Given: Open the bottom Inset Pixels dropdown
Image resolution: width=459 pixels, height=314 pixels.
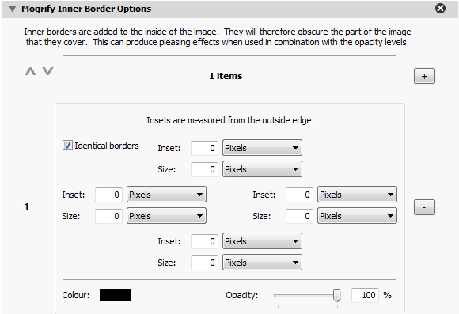Looking at the screenshot, I should [262, 241].
